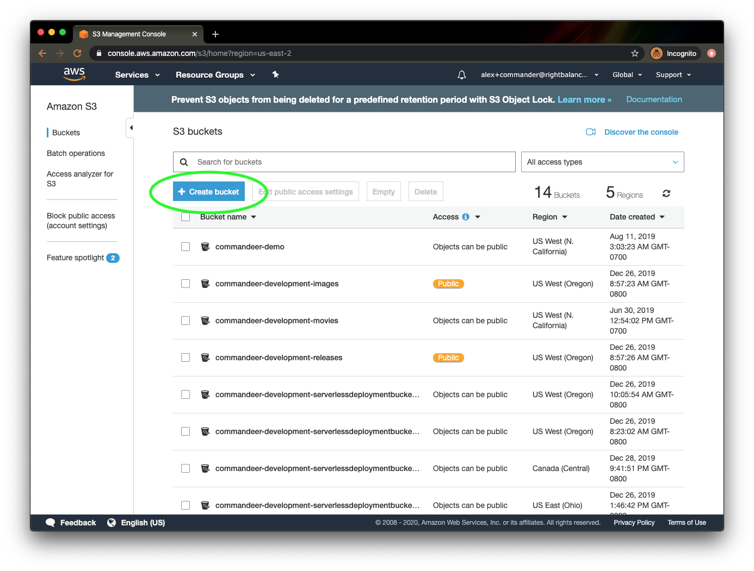Click the bucket icon for commandeer-development-movies
The width and height of the screenshot is (754, 571).
[206, 321]
